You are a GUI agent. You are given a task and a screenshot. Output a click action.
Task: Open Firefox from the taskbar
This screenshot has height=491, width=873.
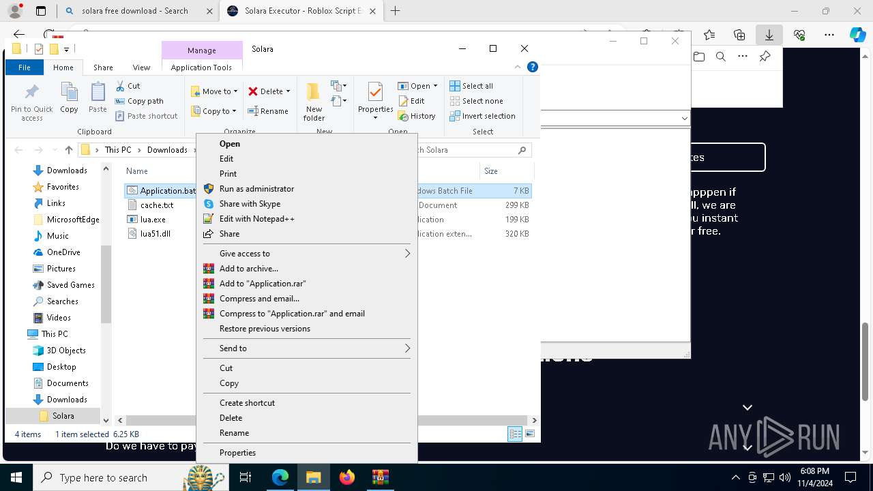[347, 477]
